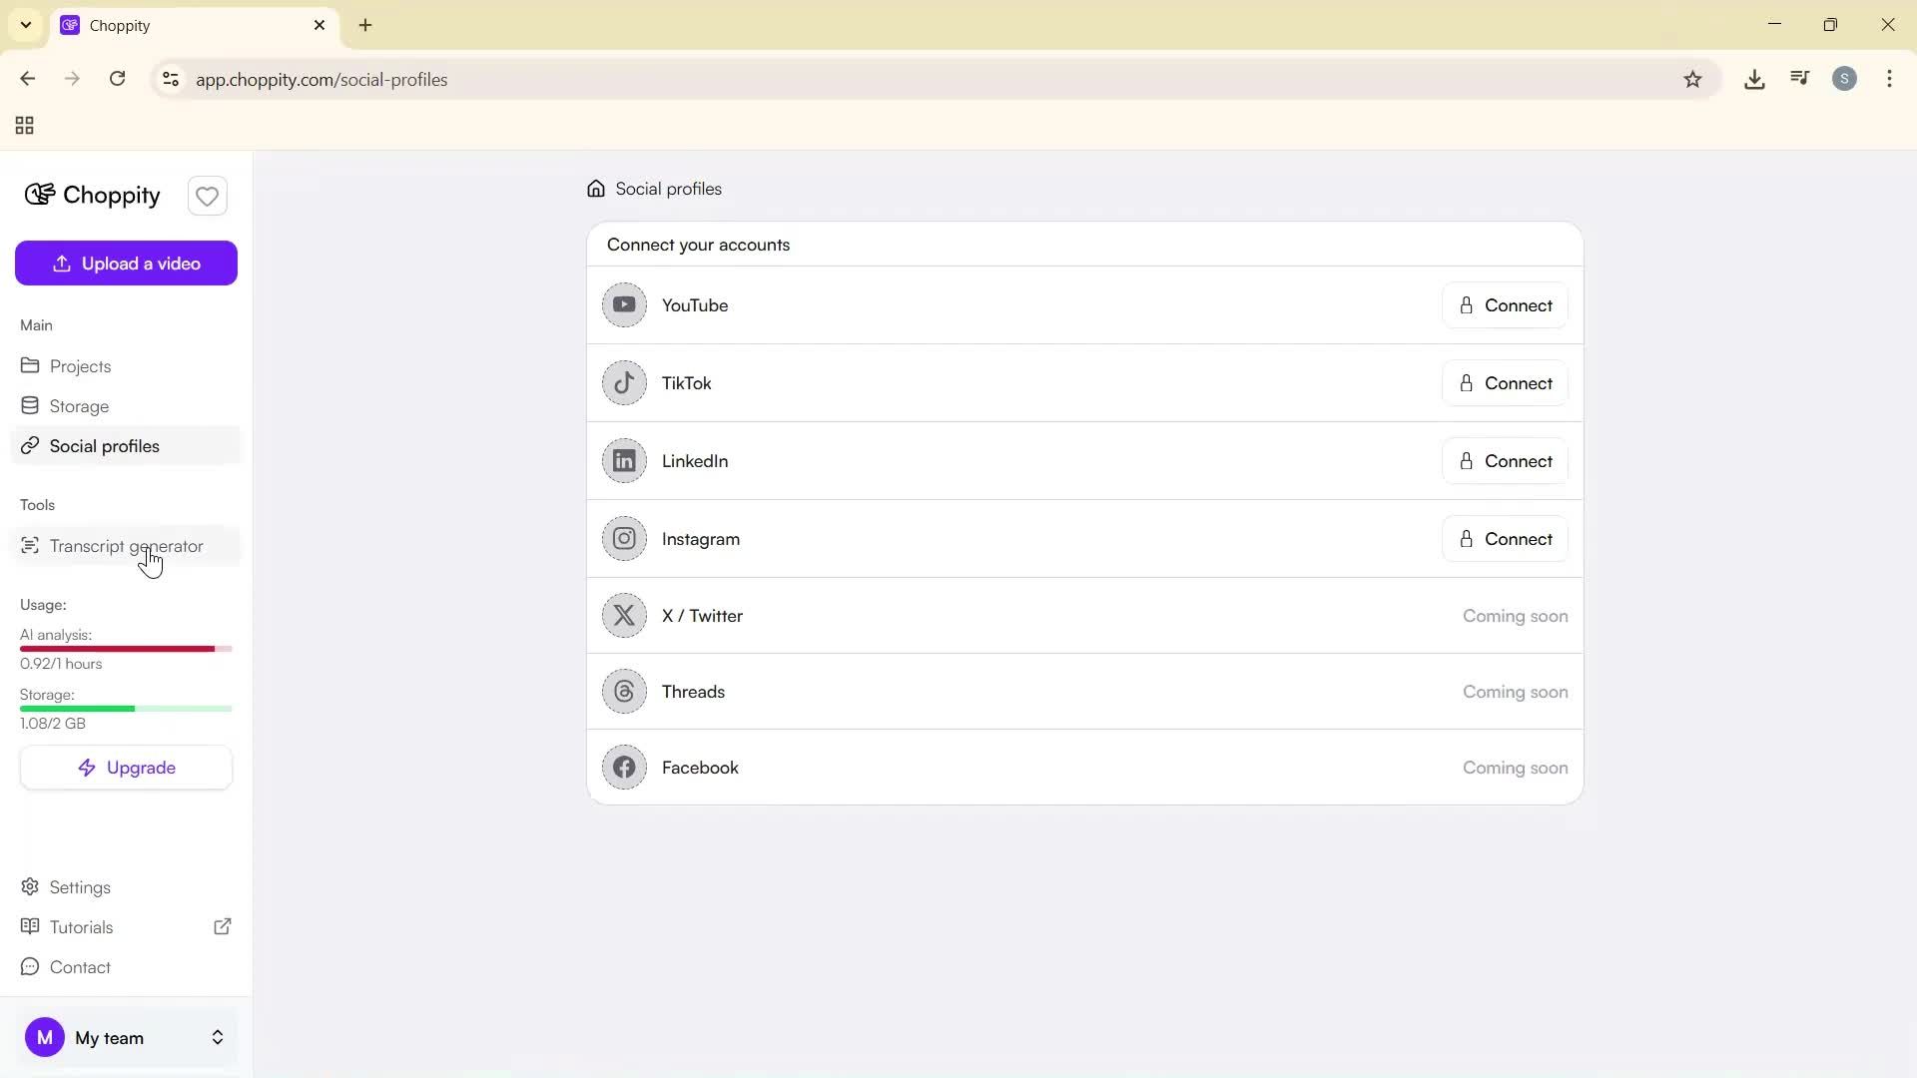Open the YouTube connection icon
Image resolution: width=1917 pixels, height=1078 pixels.
click(x=624, y=305)
